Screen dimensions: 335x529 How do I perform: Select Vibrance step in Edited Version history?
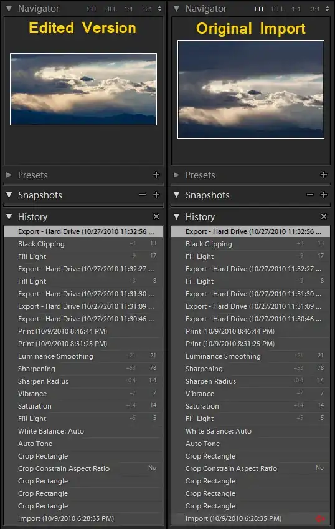(x=83, y=394)
